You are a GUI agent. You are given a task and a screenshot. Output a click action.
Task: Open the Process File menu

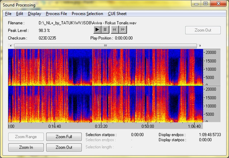(57, 14)
